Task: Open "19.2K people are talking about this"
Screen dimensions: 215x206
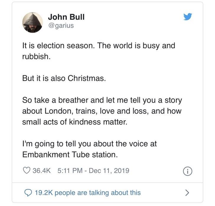Action: pos(87,193)
